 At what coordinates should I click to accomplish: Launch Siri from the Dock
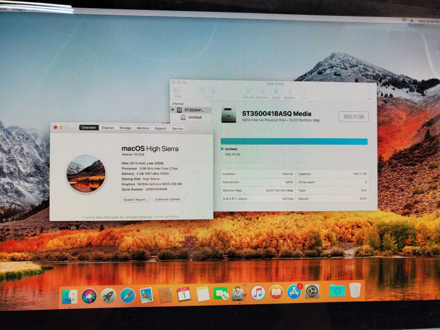tap(89, 296)
